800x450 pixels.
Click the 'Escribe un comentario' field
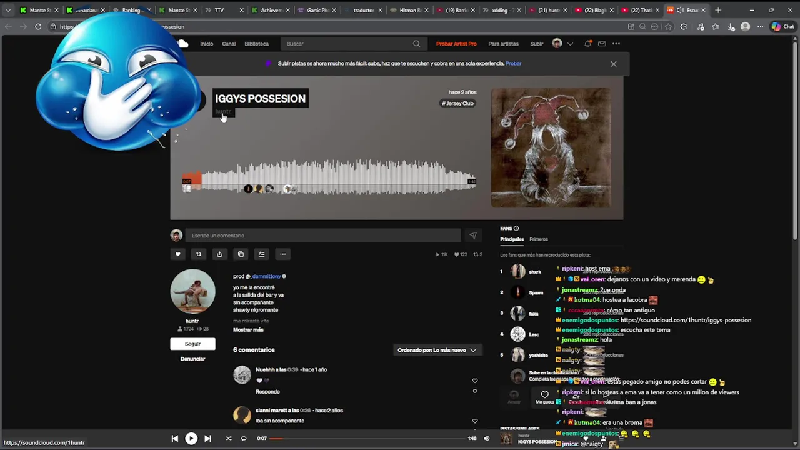(x=323, y=236)
